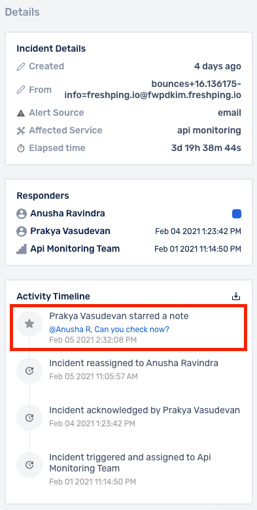The height and width of the screenshot is (510, 257).
Task: Click the freshping.io sender email address
Action: coord(153,90)
